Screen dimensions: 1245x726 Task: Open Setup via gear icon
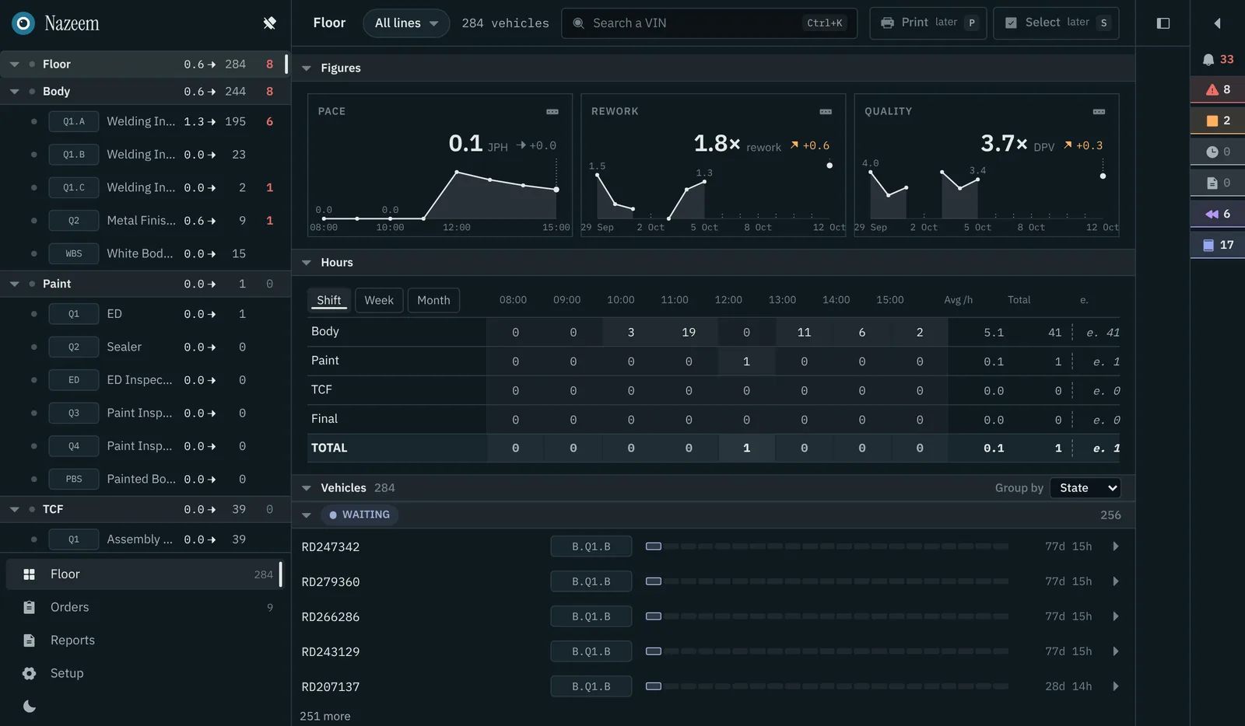tap(30, 673)
